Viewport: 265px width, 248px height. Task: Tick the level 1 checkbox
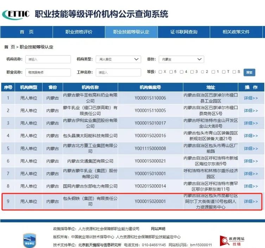pos(213,72)
